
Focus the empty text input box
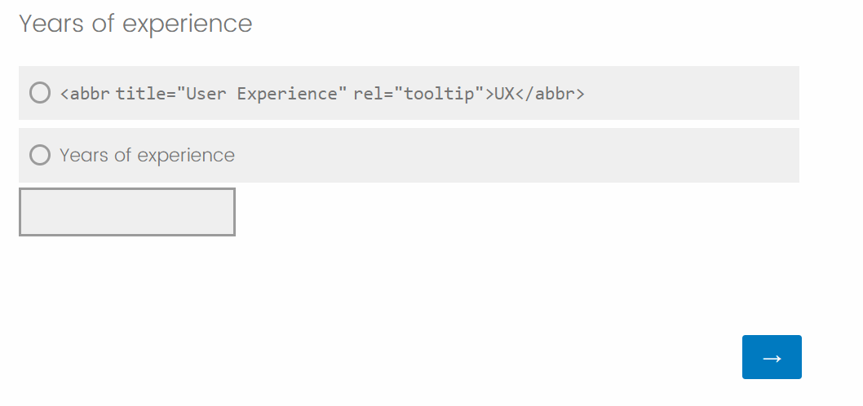(127, 212)
